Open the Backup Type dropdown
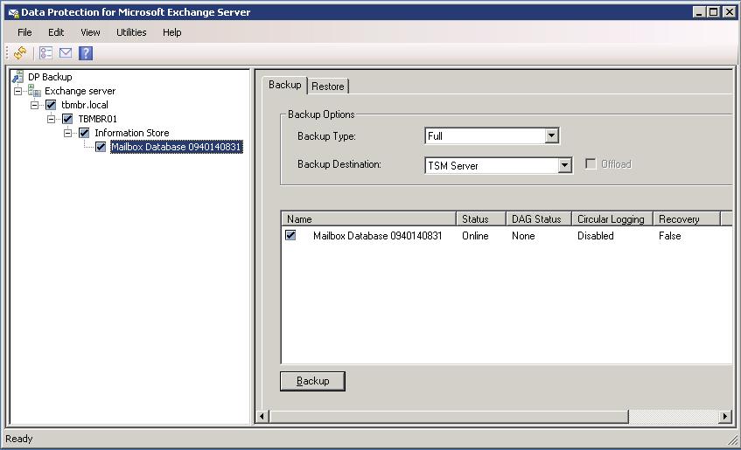This screenshot has width=741, height=450. point(551,136)
